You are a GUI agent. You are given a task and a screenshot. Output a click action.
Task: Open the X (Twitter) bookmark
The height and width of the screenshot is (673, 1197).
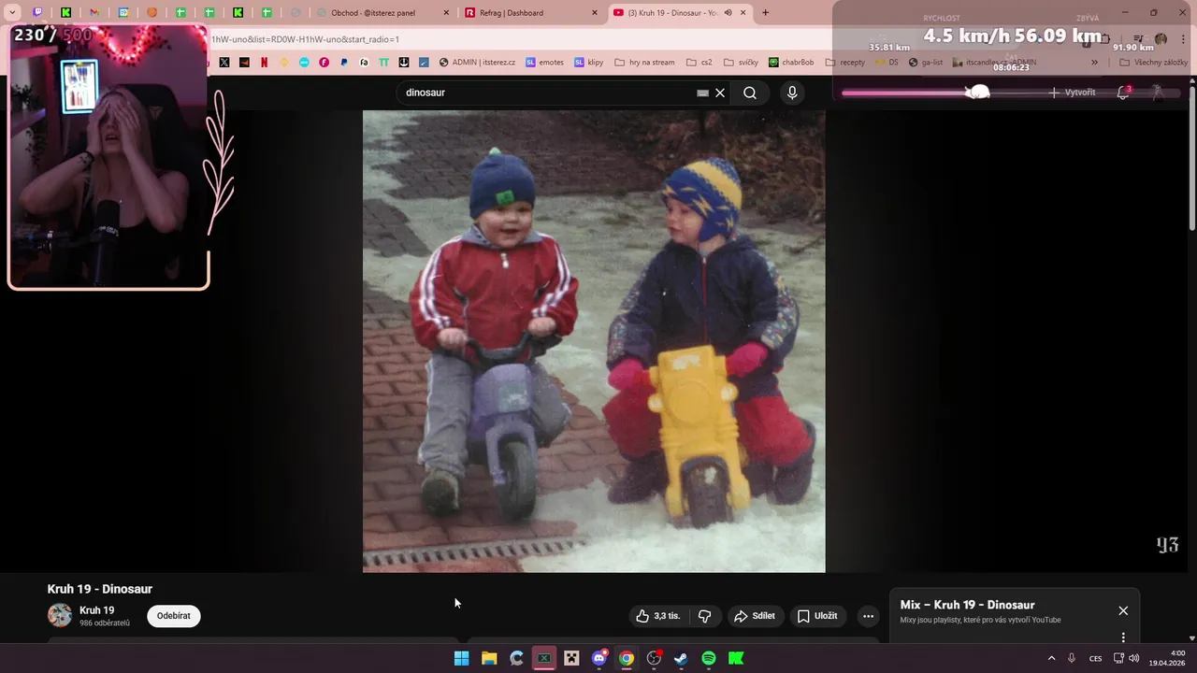[224, 63]
